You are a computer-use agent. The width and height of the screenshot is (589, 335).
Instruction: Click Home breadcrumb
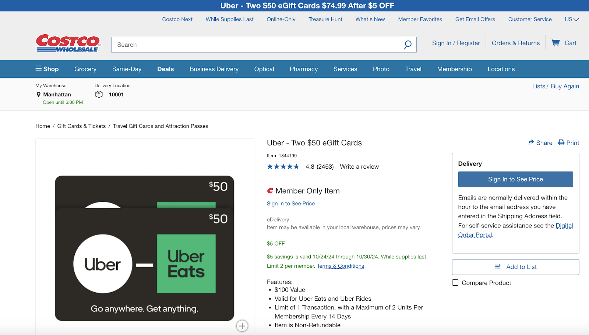point(43,126)
